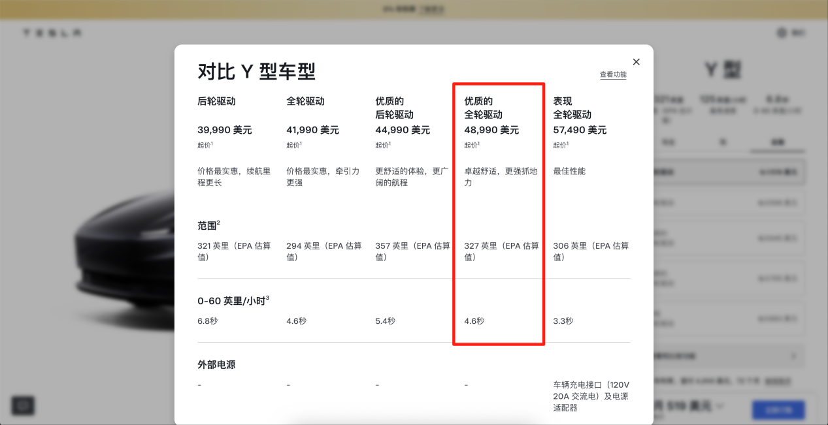Click the 后轮驱动 column heading
Screen dimensions: 828x425
point(216,101)
